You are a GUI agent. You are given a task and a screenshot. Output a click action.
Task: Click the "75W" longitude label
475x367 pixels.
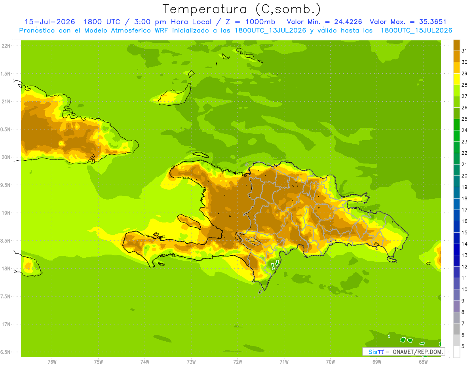coord(99,361)
